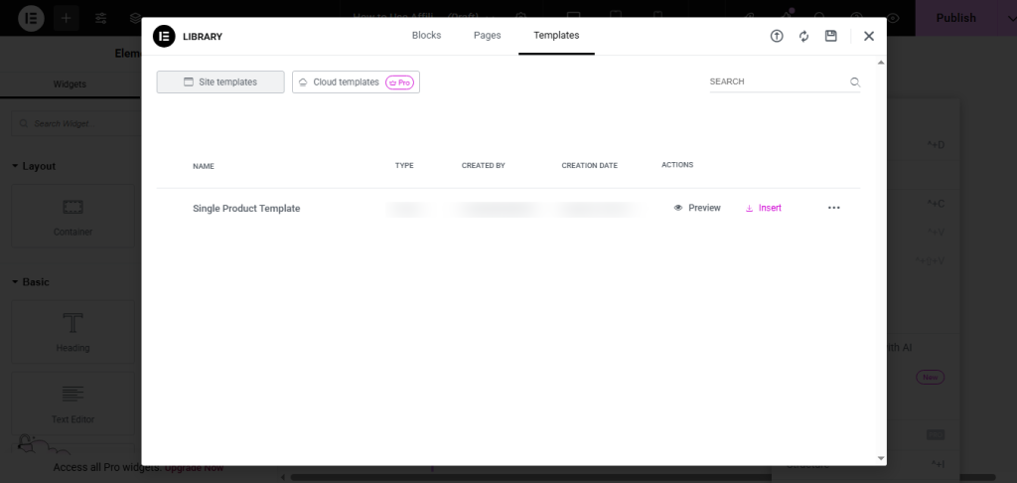Sort templates by Creation Date column
This screenshot has width=1017, height=483.
coord(589,166)
